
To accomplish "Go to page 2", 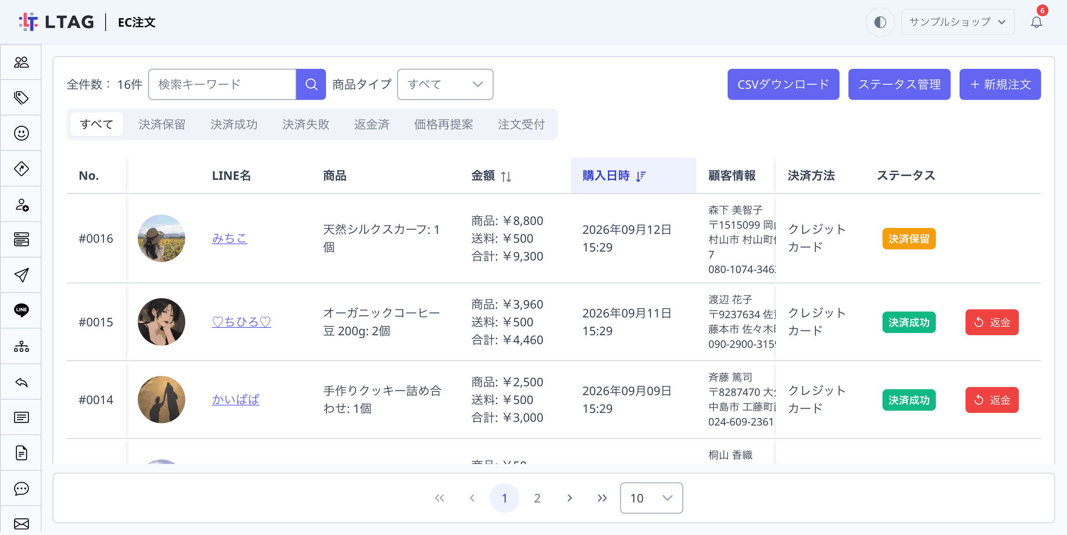I will pos(537,498).
